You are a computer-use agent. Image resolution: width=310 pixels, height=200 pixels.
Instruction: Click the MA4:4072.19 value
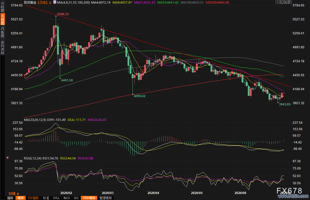[x=101, y=3]
